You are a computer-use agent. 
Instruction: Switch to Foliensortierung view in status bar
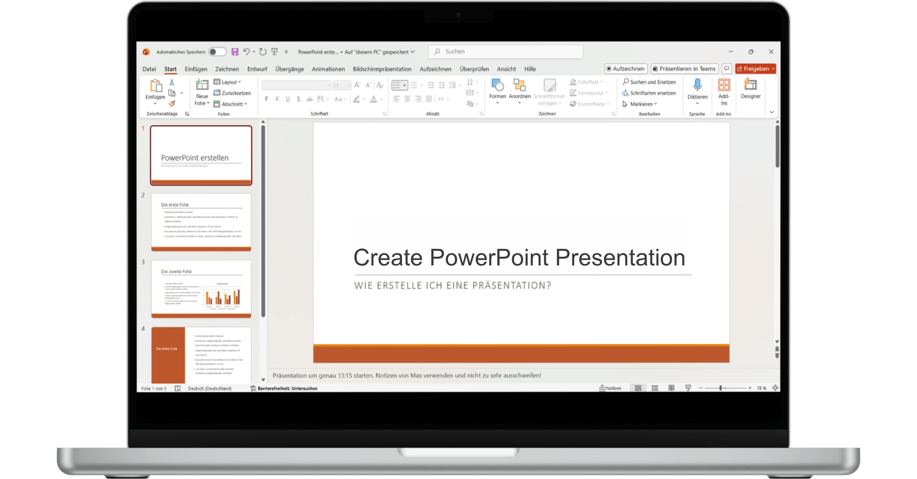[x=655, y=388]
